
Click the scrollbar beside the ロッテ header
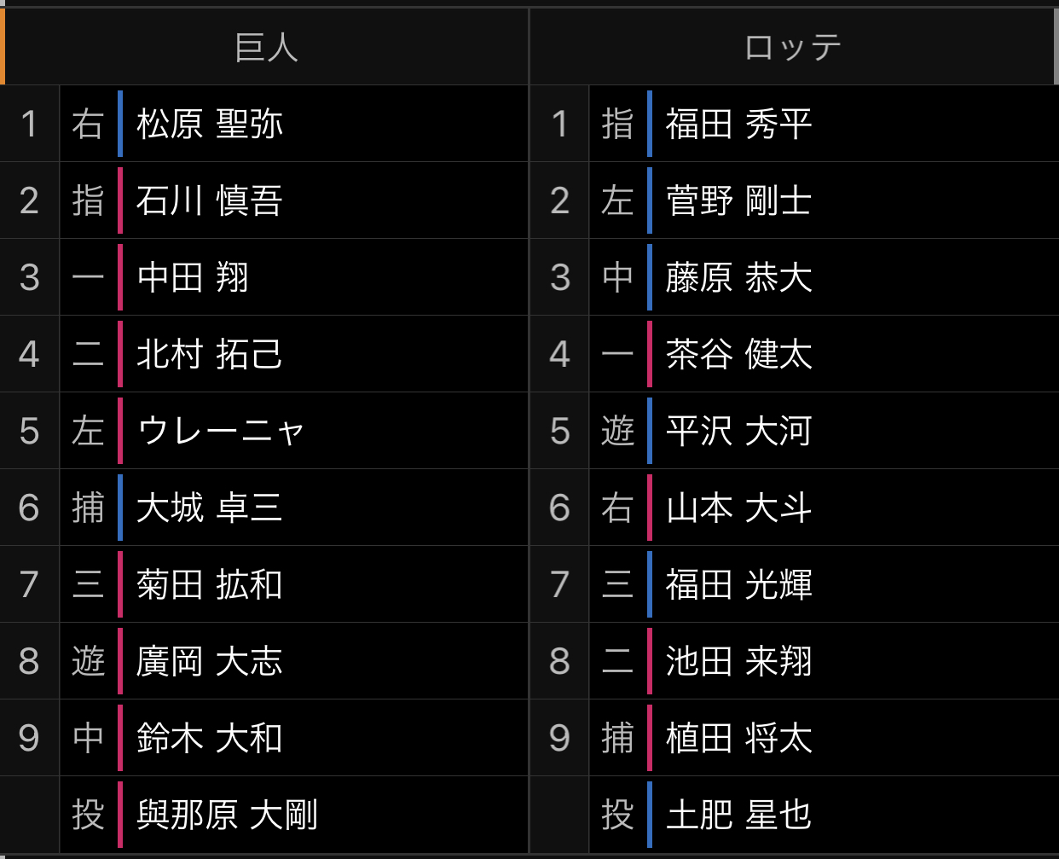coord(1056,46)
